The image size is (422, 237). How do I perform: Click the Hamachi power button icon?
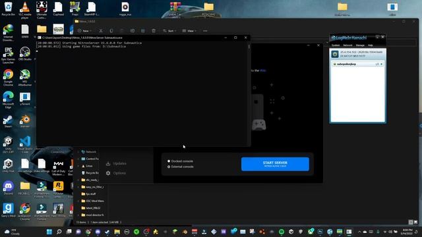(335, 54)
